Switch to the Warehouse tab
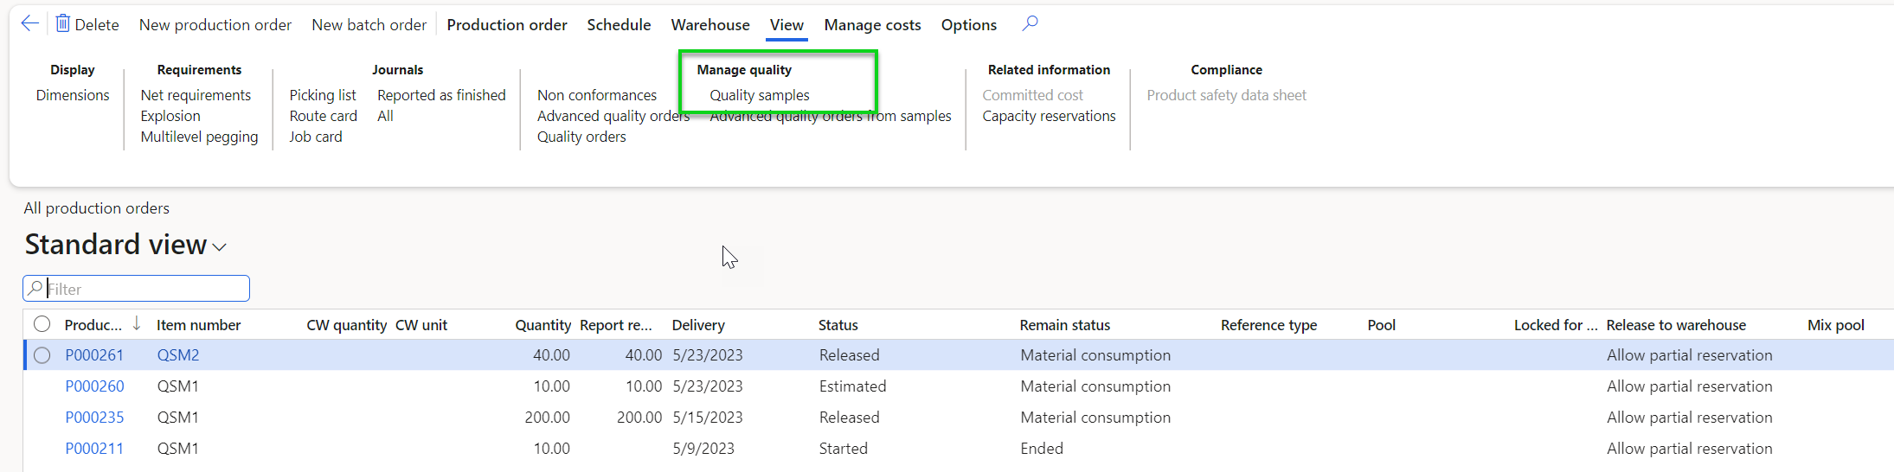Image resolution: width=1894 pixels, height=472 pixels. point(710,25)
